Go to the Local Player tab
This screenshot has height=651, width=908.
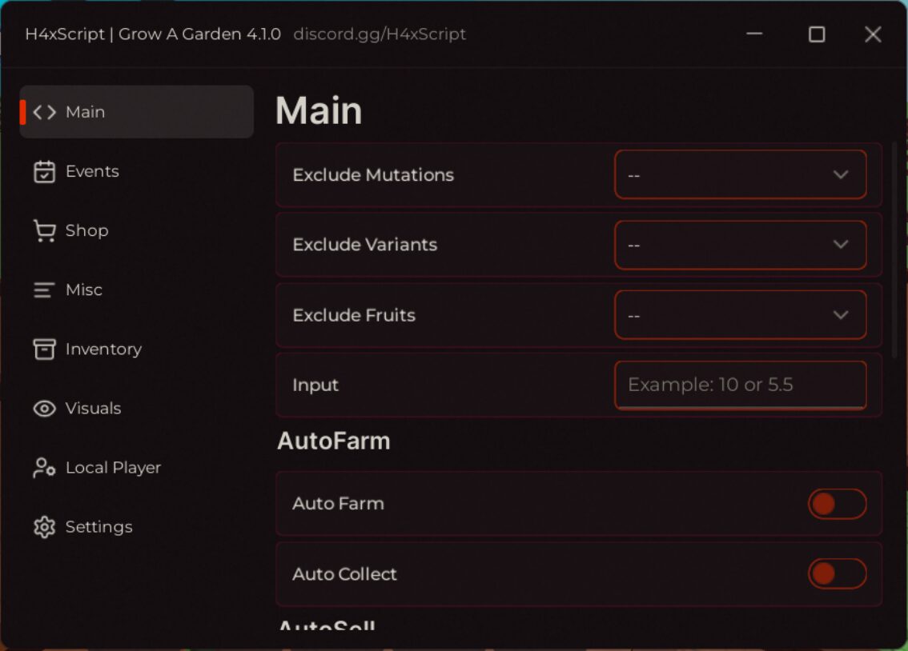114,468
